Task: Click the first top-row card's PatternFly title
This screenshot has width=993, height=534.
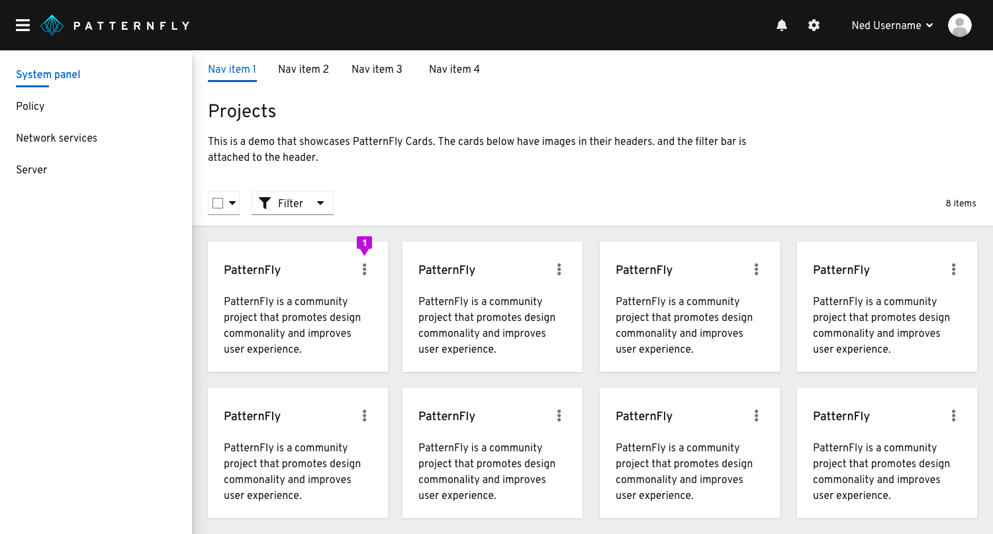Action: pos(252,270)
